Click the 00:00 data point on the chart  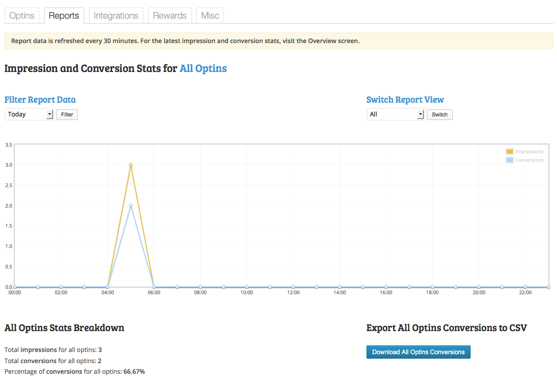15,287
